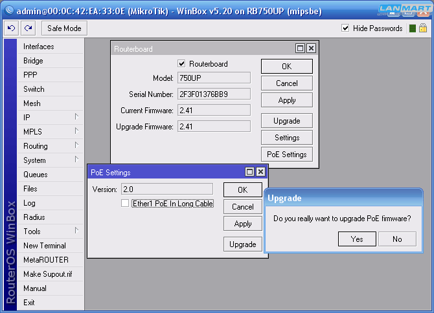
Task: Expand the System submenu
Action: [49, 160]
